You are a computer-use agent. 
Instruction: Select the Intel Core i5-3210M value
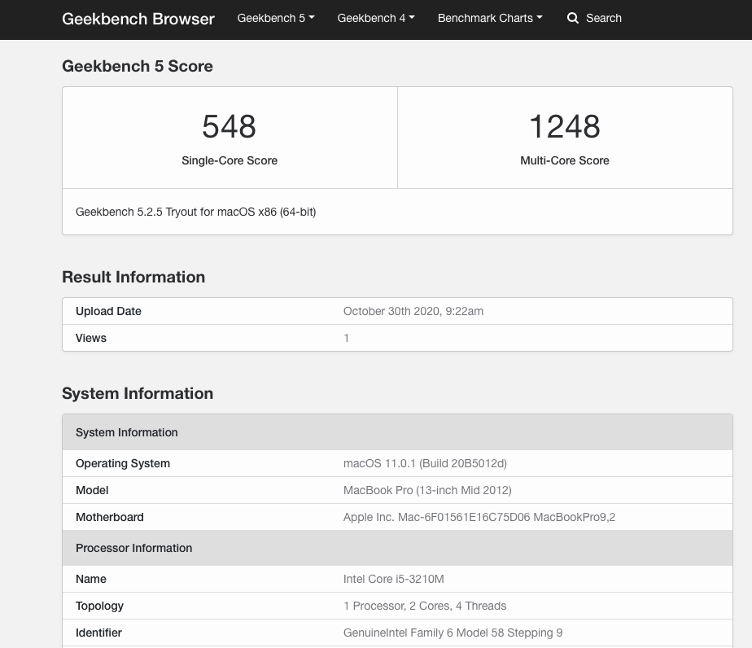pyautogui.click(x=394, y=579)
